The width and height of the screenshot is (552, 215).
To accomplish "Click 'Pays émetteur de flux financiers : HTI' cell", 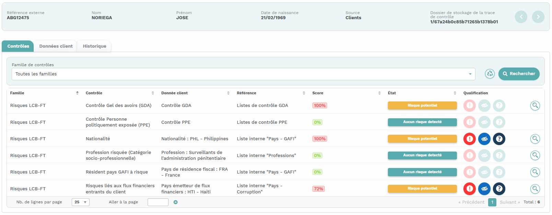I will (x=186, y=189).
